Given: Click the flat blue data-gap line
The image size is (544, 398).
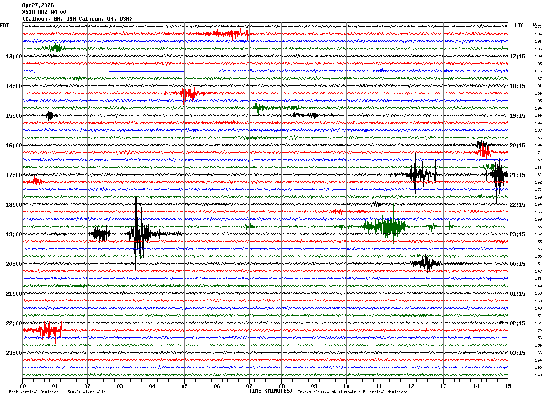Looking at the screenshot, I should point(108,71).
